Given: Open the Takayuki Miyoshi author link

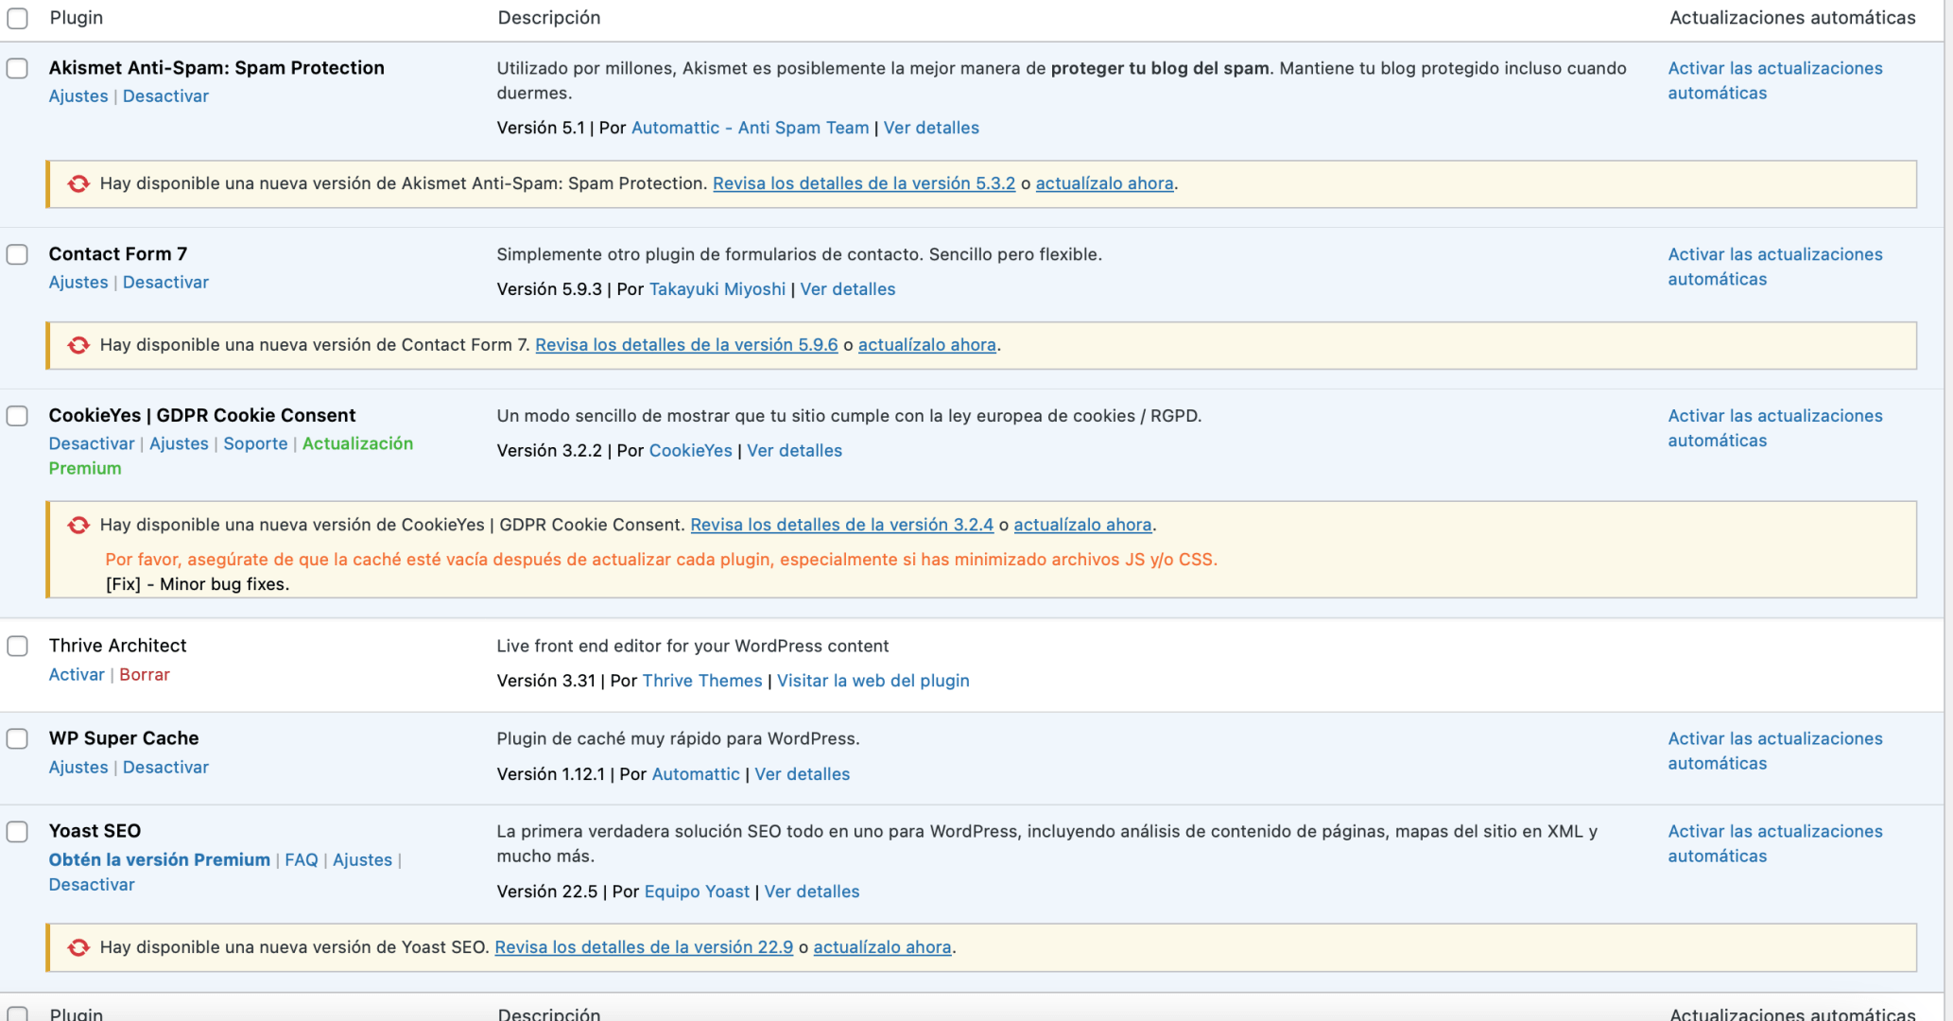Looking at the screenshot, I should (x=717, y=289).
